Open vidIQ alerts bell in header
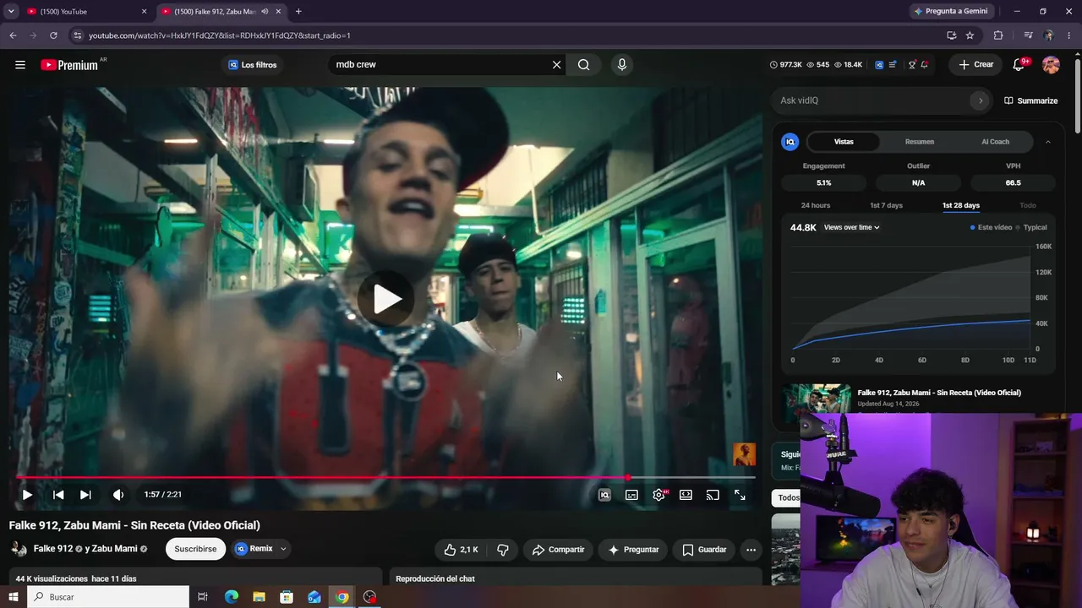The image size is (1082, 608). [925, 64]
